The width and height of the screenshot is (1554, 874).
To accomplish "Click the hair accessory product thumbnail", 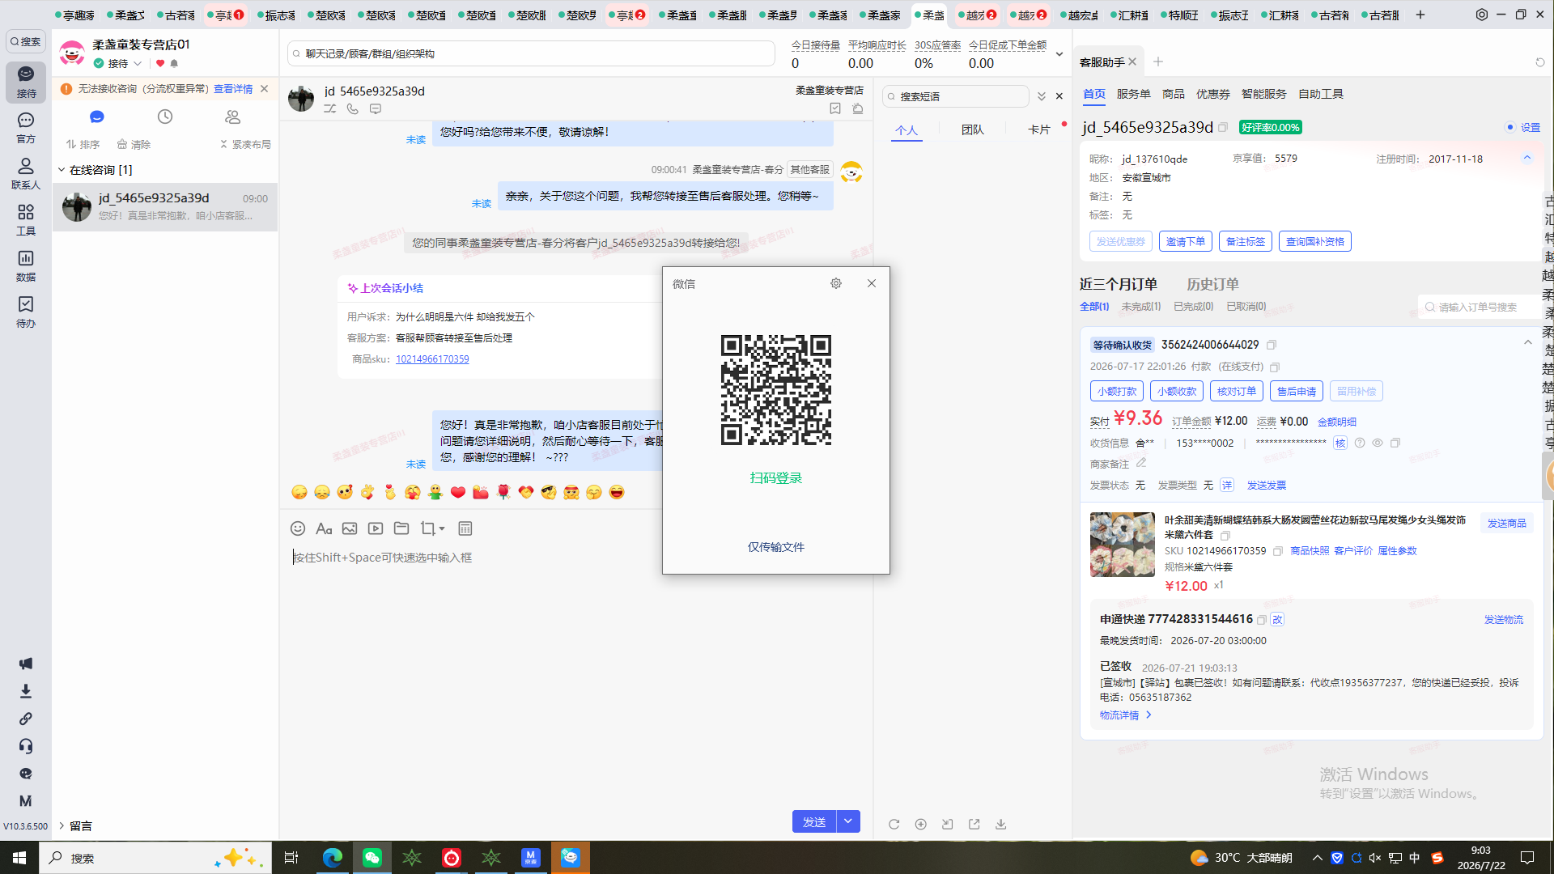I will pos(1123,545).
